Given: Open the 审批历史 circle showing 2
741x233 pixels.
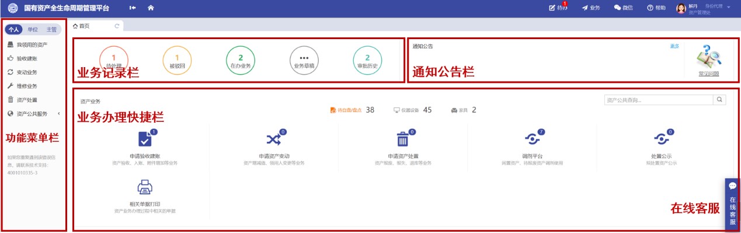Looking at the screenshot, I should point(367,60).
